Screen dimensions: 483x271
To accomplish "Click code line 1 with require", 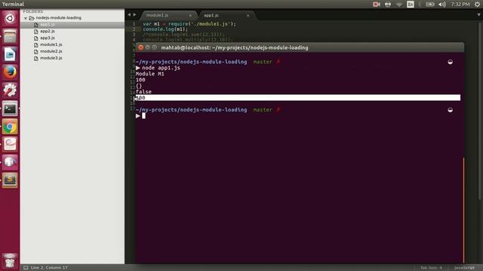I will 189,24.
